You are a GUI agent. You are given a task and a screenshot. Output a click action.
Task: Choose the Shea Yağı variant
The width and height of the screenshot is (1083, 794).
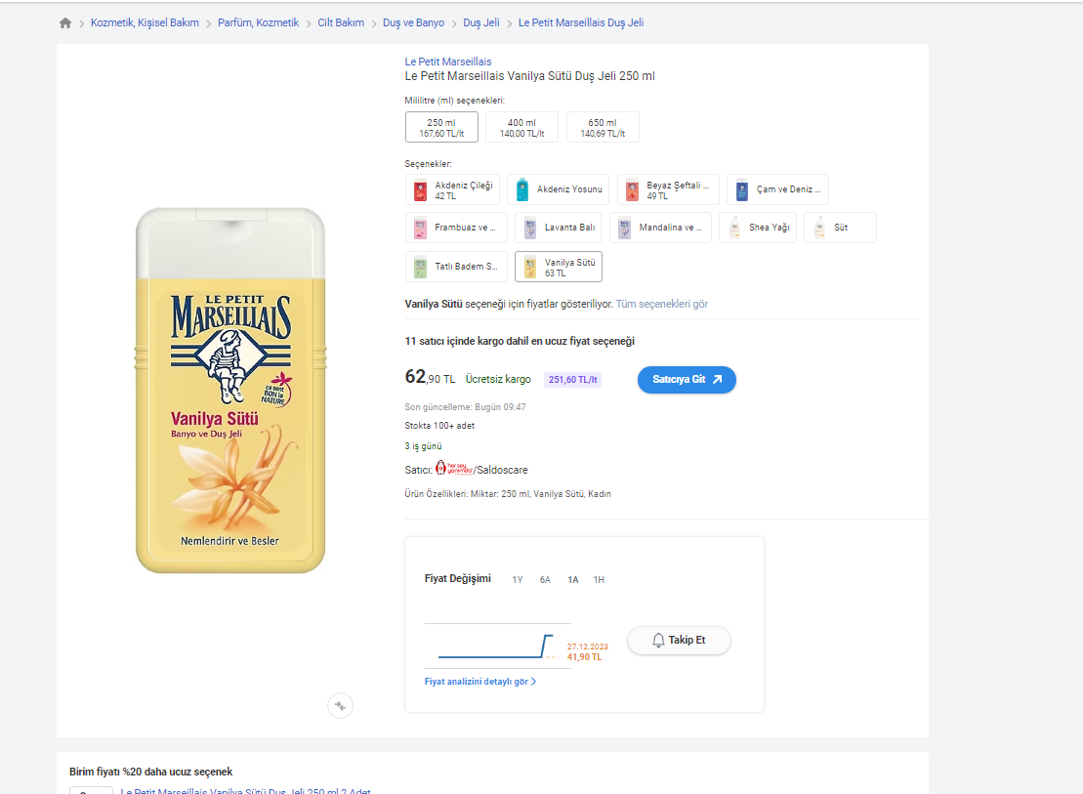tap(758, 228)
